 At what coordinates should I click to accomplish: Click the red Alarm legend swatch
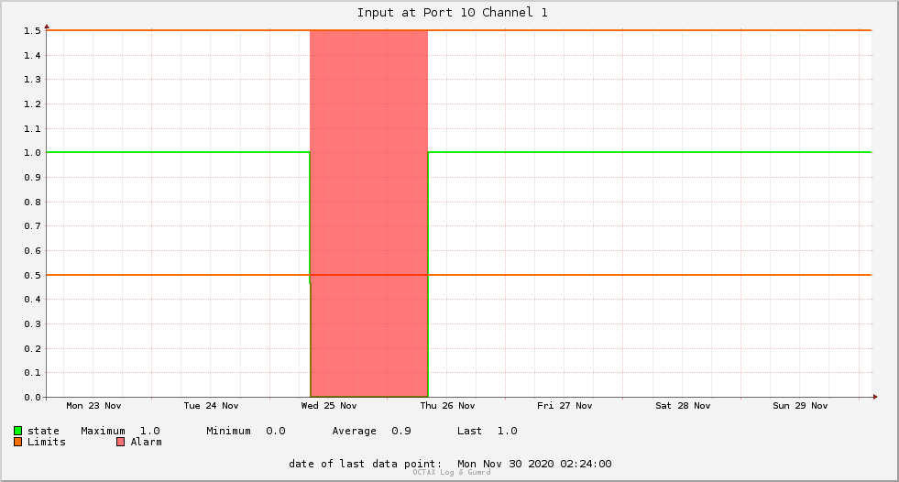(120, 442)
